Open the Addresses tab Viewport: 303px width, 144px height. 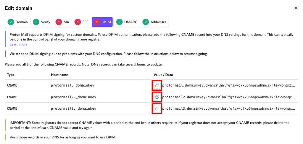[x=154, y=22]
